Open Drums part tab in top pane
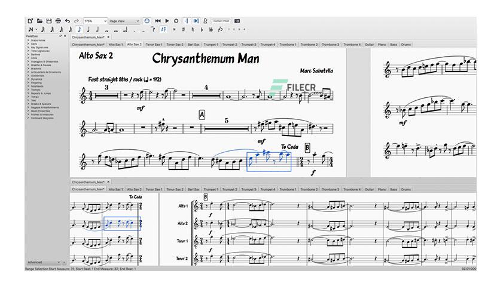 [x=406, y=45]
